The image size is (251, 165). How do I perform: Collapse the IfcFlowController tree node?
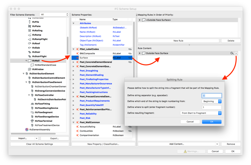tap(29, 95)
